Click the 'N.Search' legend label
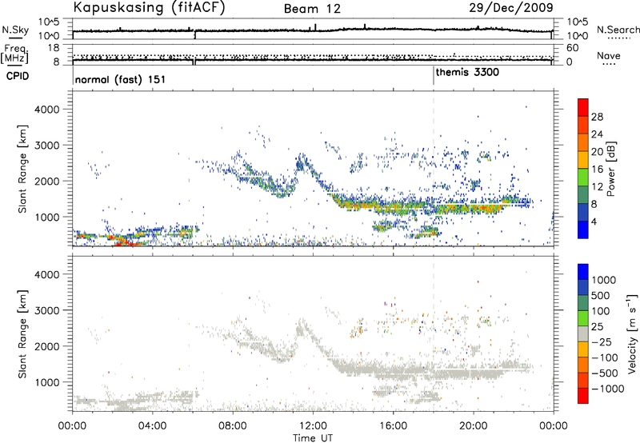The height and width of the screenshot is (443, 640). 618,30
